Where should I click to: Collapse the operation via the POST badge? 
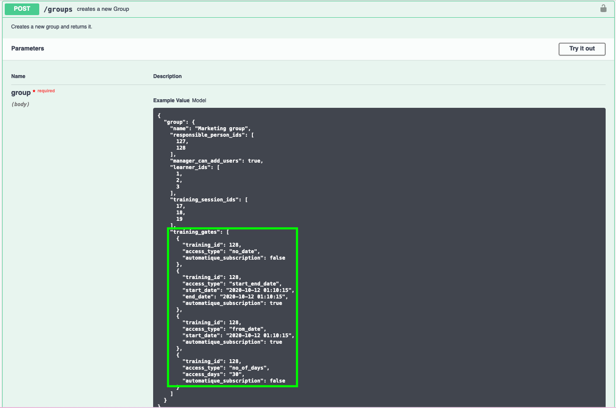(22, 9)
